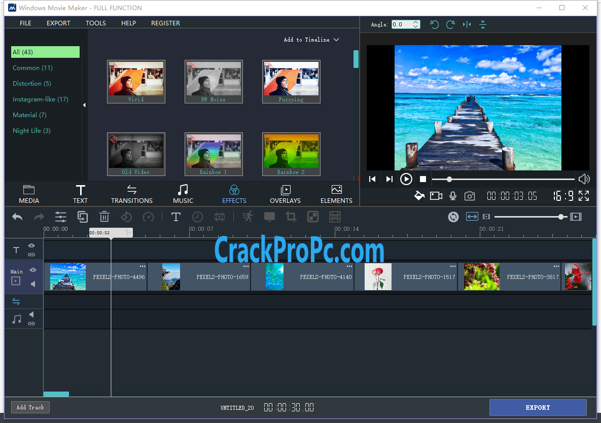Select the Instagram-like (17) category
The height and width of the screenshot is (423, 601).
(40, 99)
